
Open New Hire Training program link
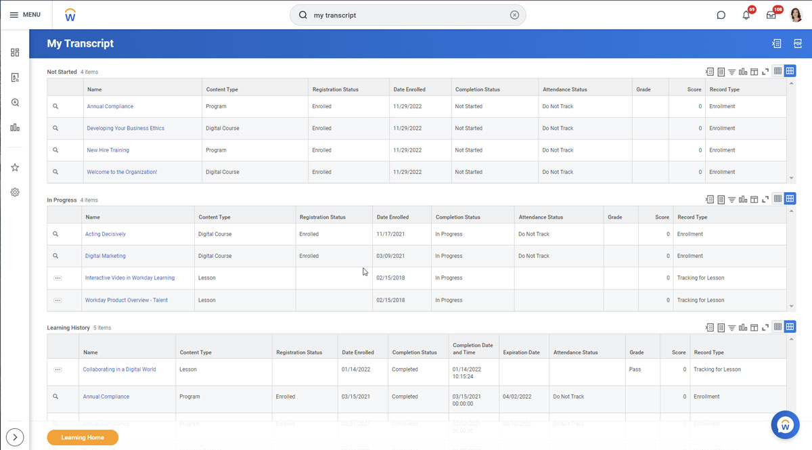[108, 150]
